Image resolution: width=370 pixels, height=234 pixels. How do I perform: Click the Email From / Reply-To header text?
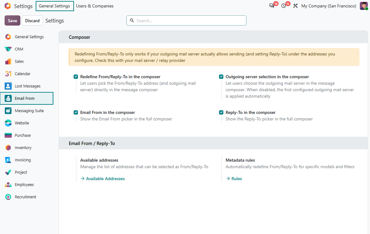click(x=92, y=143)
